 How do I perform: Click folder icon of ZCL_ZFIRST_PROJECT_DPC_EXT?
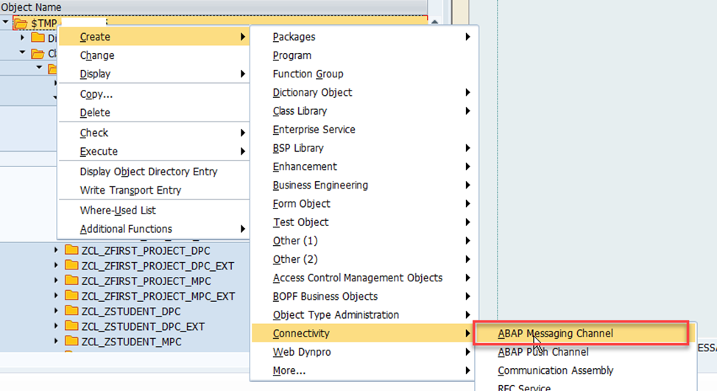[x=71, y=265]
